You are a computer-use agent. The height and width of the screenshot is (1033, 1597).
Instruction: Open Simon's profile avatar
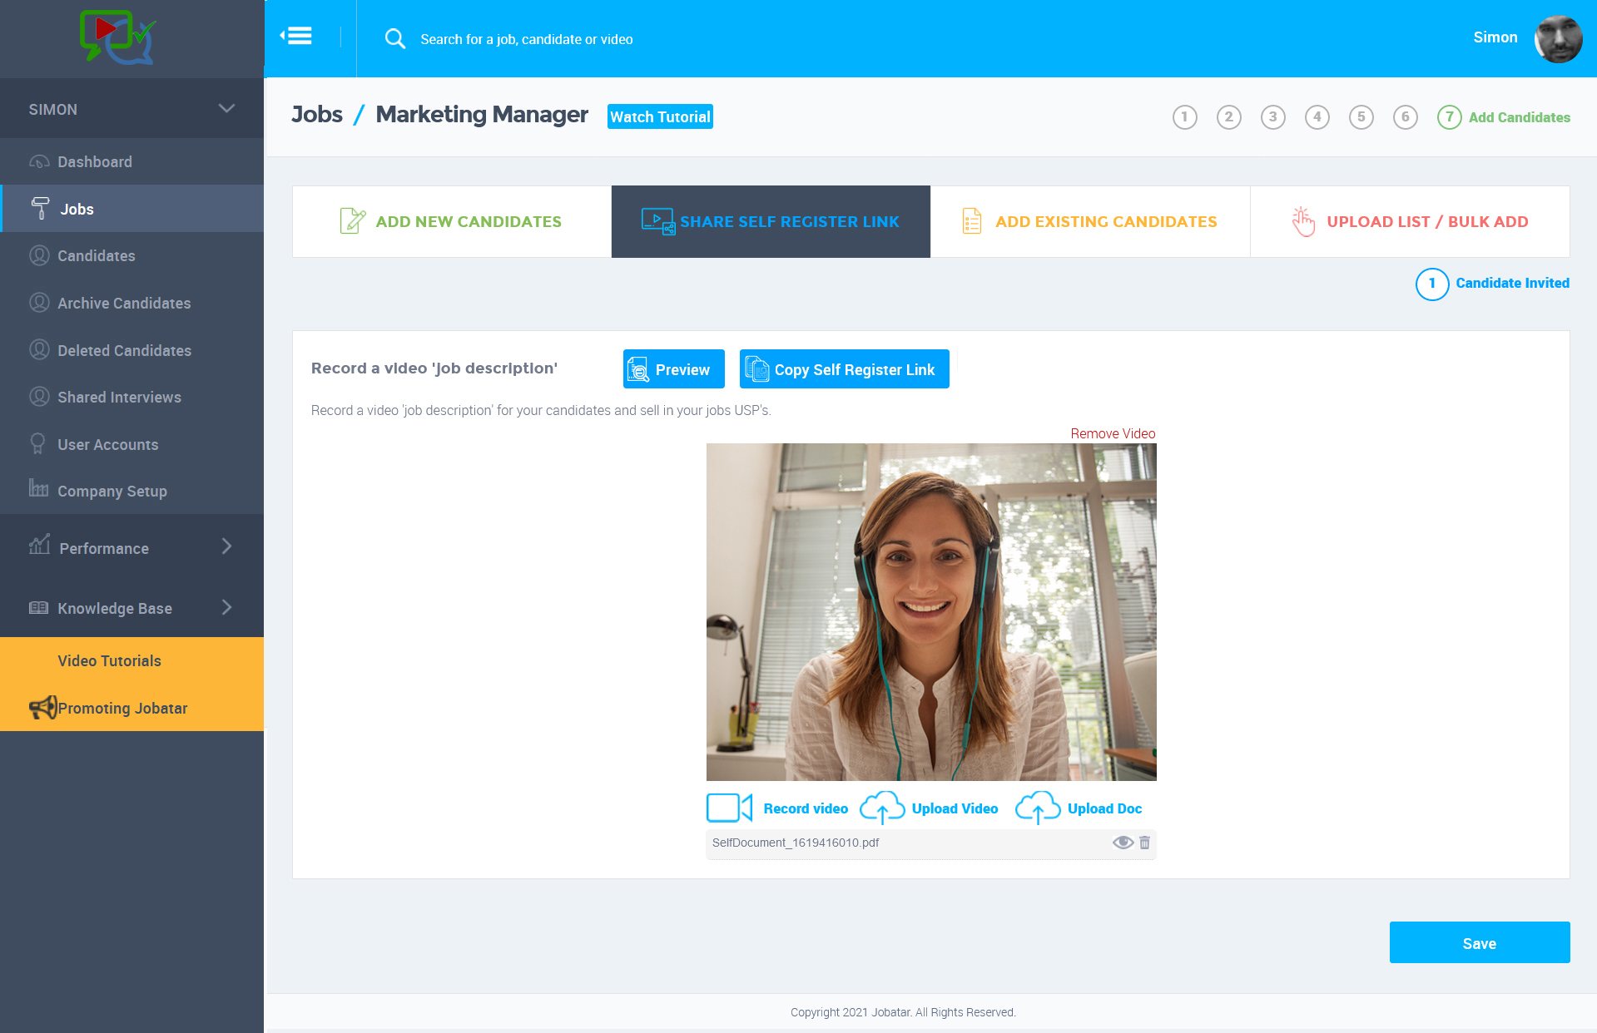click(1557, 39)
